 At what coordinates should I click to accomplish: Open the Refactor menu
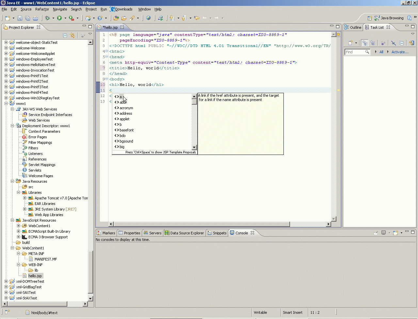pyautogui.click(x=42, y=9)
